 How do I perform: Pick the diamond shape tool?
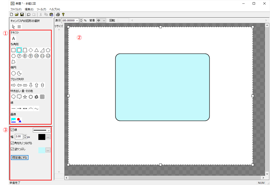point(31,50)
